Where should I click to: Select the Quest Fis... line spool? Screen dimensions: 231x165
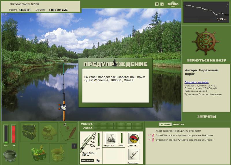[134, 138]
